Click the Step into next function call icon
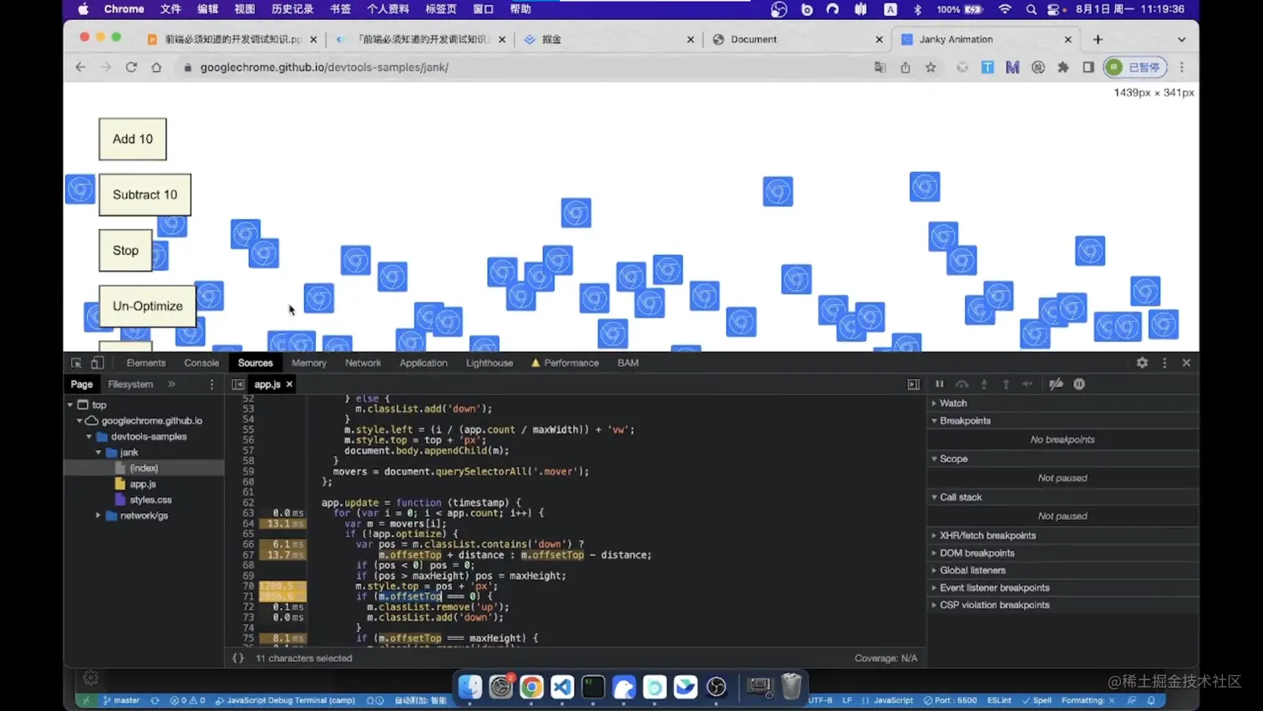Image resolution: width=1263 pixels, height=711 pixels. pos(984,384)
